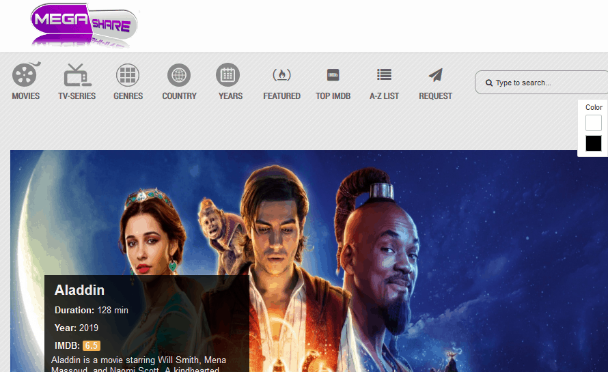Click the search magnifier icon
This screenshot has height=372, width=608.
(x=489, y=83)
